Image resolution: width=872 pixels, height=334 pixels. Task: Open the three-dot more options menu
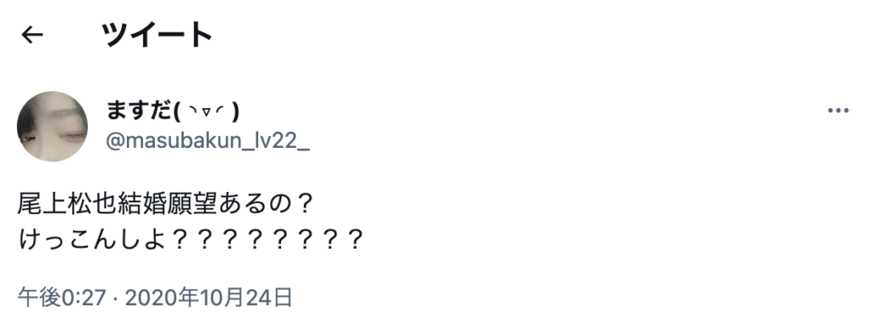(838, 110)
